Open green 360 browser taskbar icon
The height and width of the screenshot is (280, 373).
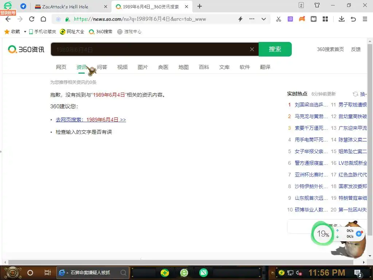tap(184, 273)
